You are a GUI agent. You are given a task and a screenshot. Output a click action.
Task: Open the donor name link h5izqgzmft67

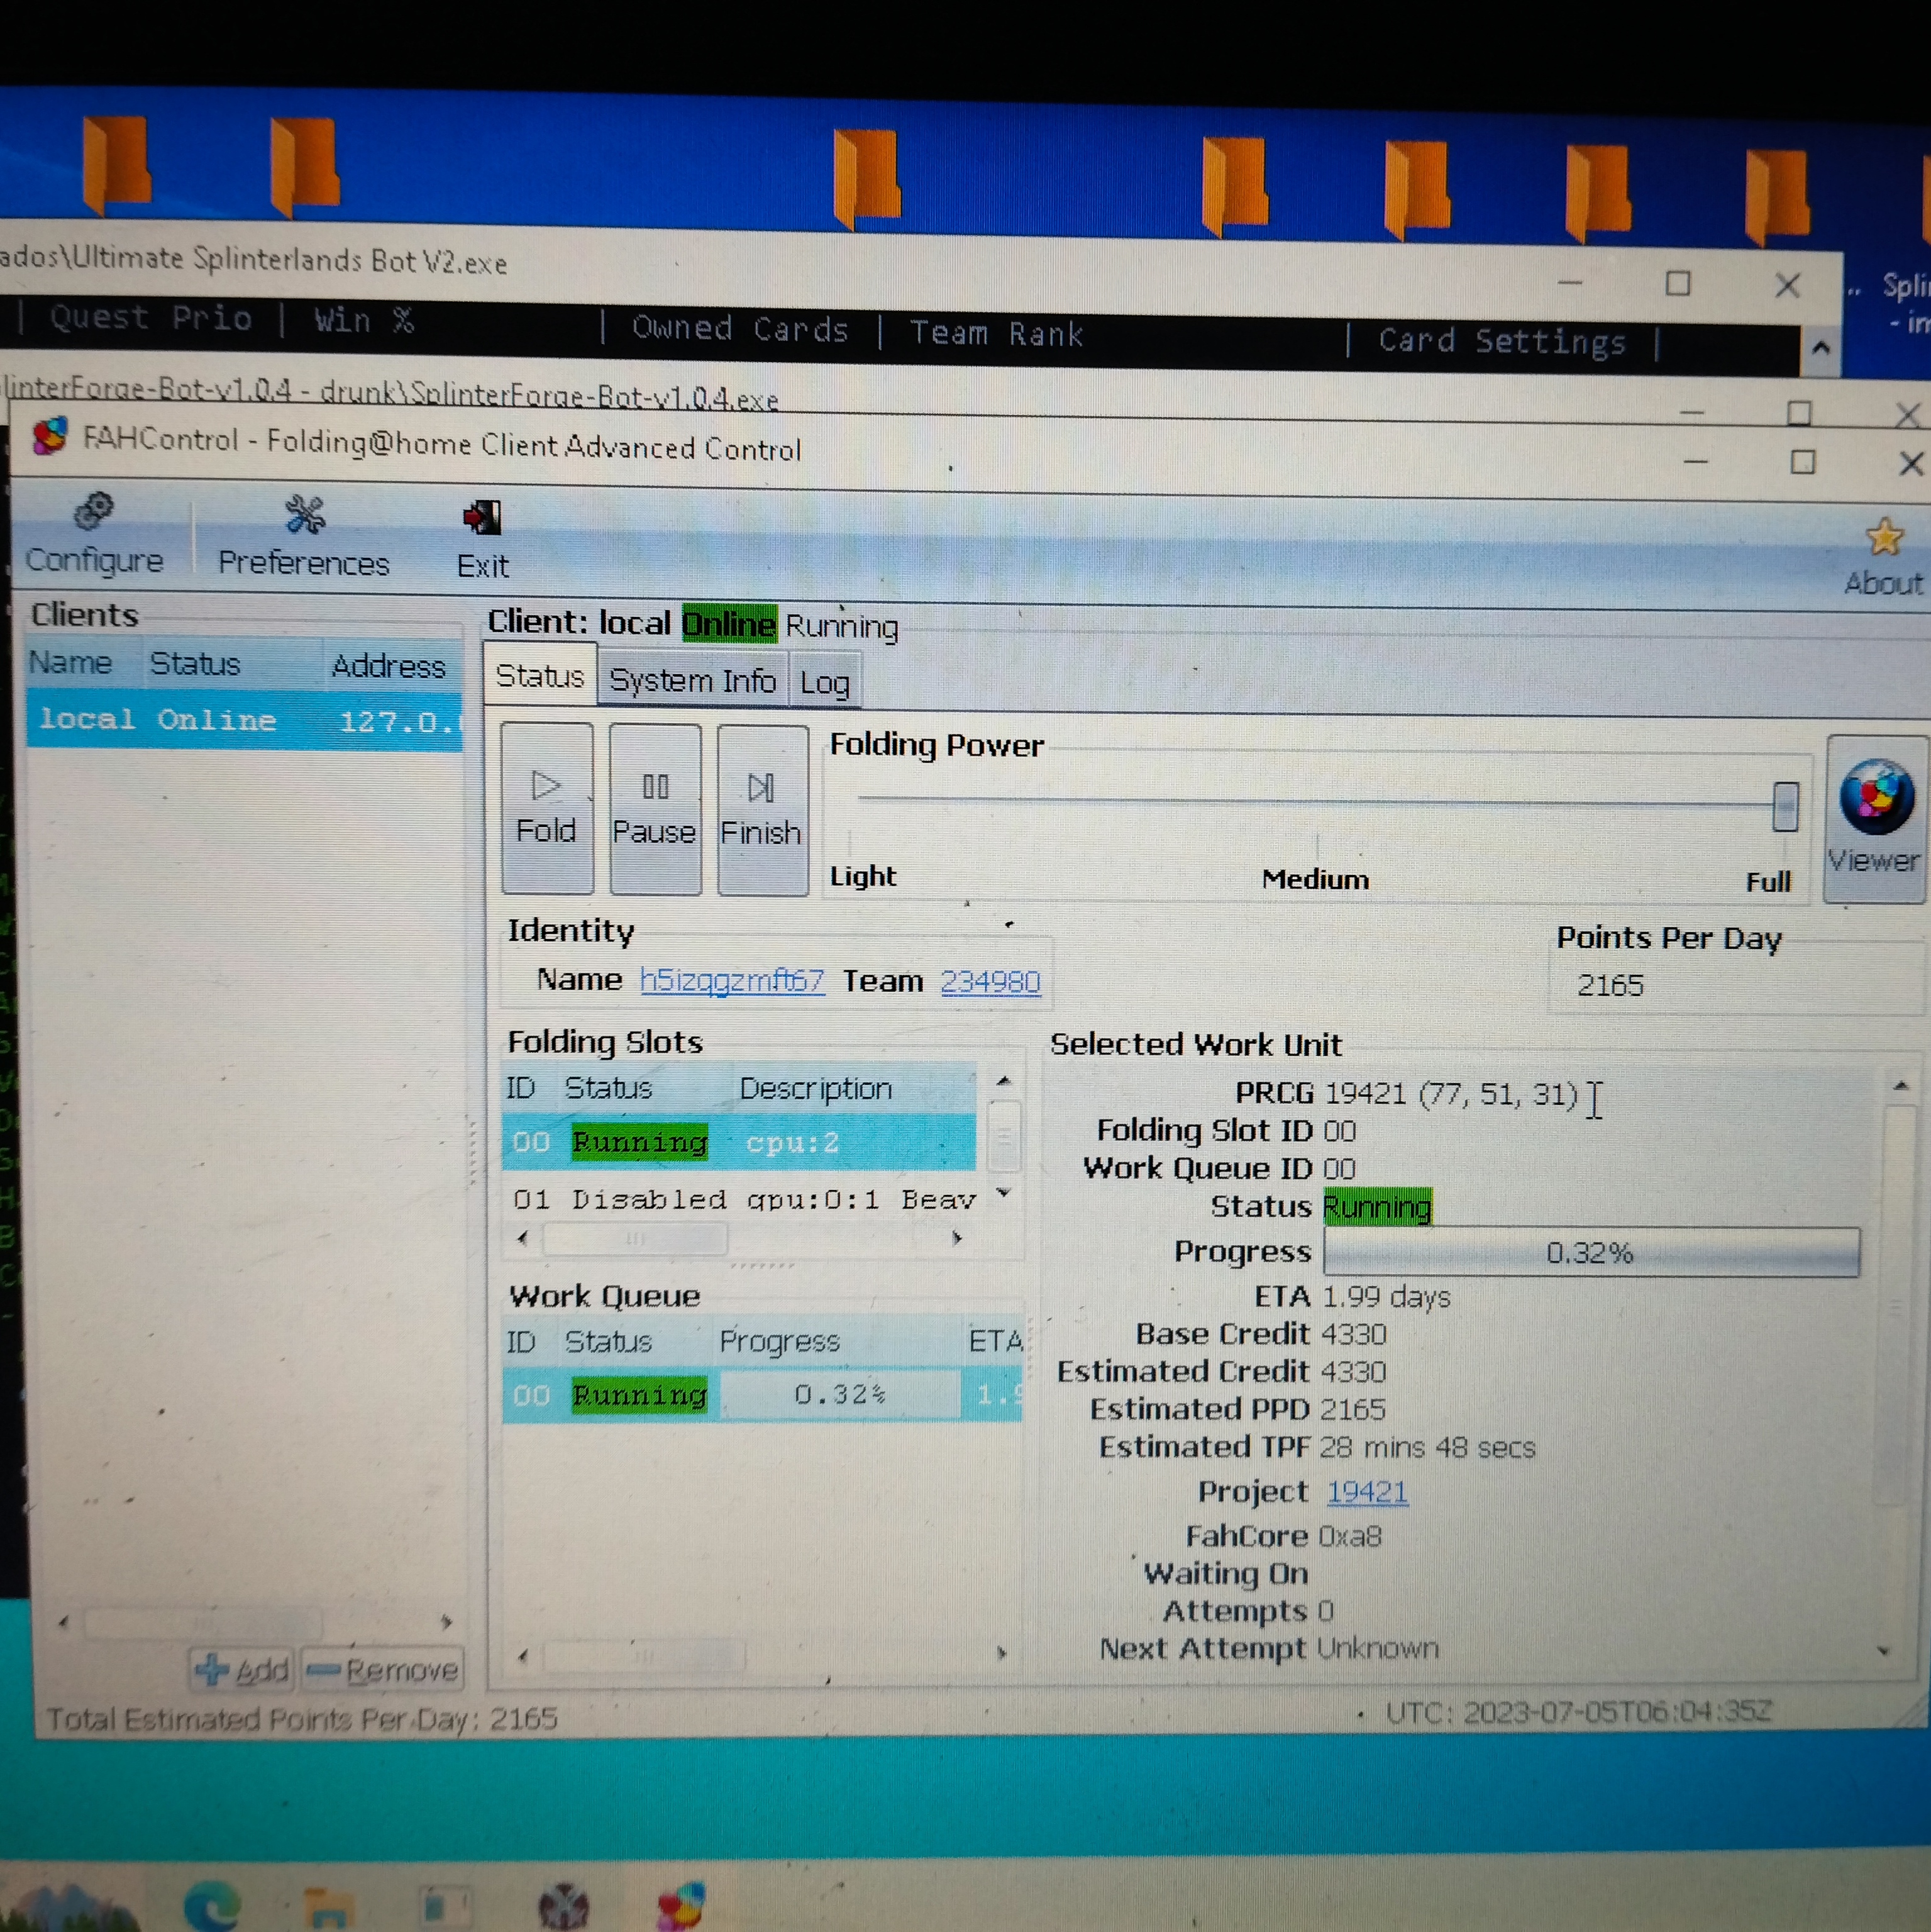pyautogui.click(x=732, y=980)
